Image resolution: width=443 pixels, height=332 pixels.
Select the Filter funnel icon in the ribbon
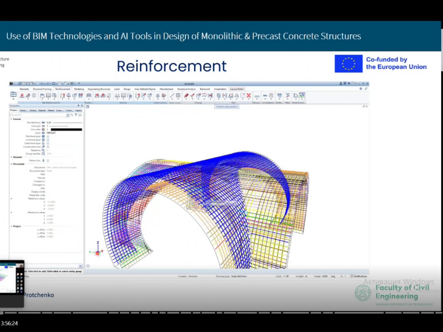coord(287,96)
